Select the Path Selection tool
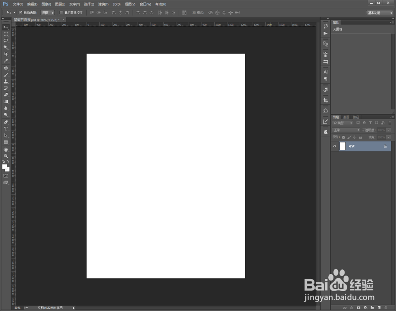396x311 pixels. click(x=6, y=135)
